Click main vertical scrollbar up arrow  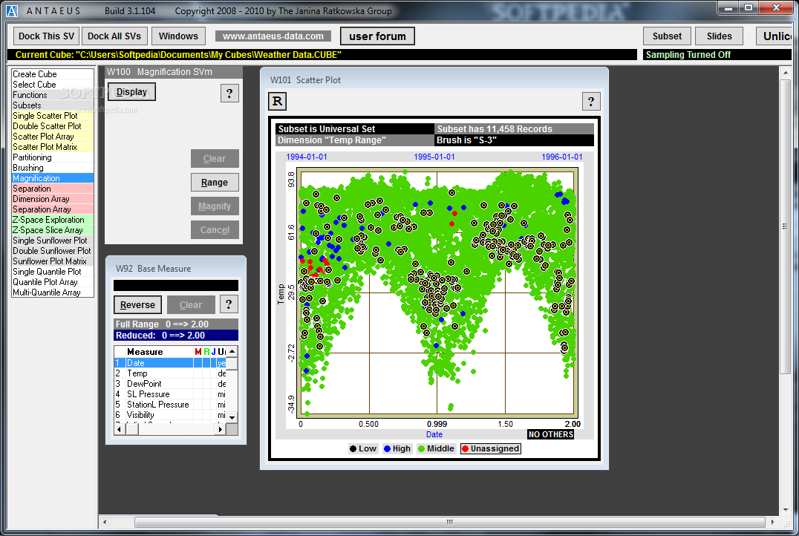point(785,73)
